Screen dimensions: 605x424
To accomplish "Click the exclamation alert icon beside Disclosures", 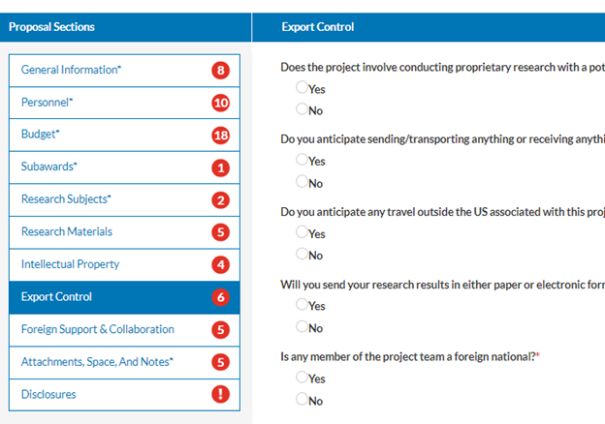I will point(221,394).
